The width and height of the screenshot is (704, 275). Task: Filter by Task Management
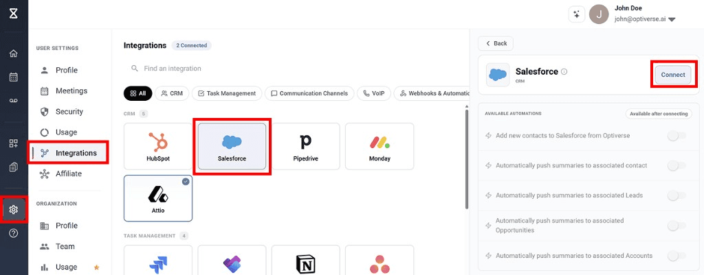point(227,93)
